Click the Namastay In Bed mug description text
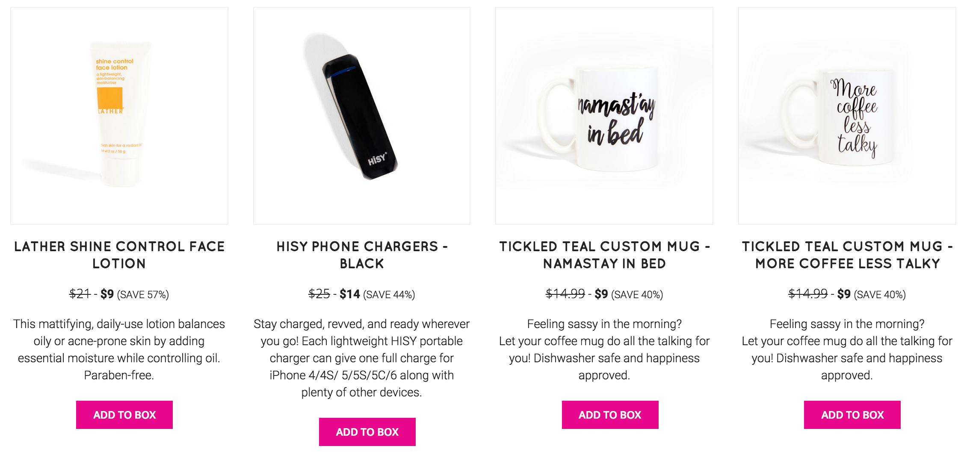The height and width of the screenshot is (452, 964). [x=604, y=349]
